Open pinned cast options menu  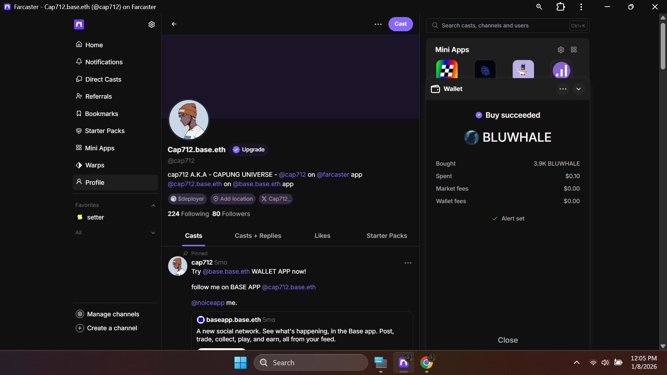point(408,263)
